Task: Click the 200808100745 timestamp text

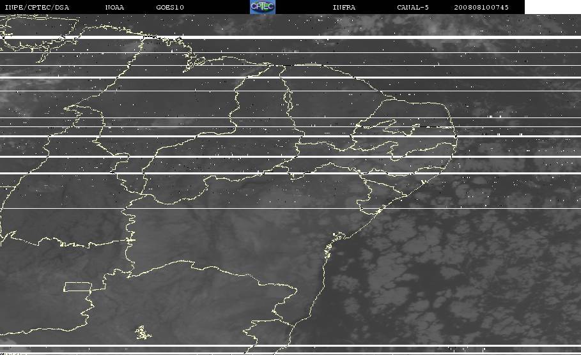Action: pyautogui.click(x=481, y=8)
